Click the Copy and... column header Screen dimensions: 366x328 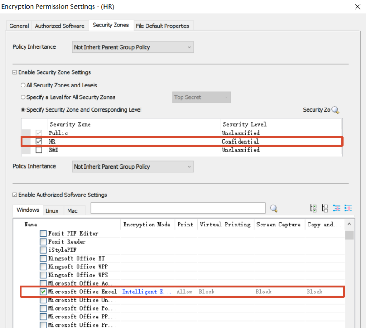(324, 225)
